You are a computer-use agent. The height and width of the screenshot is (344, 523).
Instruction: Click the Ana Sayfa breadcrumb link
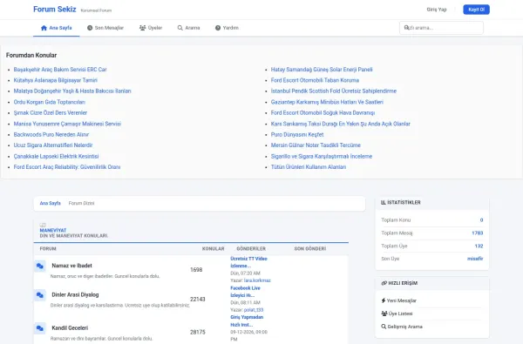50,203
